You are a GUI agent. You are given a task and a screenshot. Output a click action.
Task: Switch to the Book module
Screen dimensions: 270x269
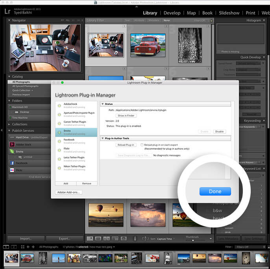[207, 13]
